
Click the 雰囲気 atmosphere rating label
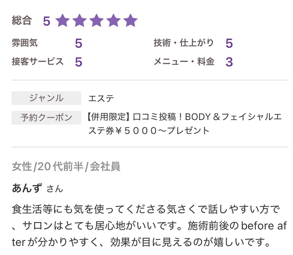[25, 43]
